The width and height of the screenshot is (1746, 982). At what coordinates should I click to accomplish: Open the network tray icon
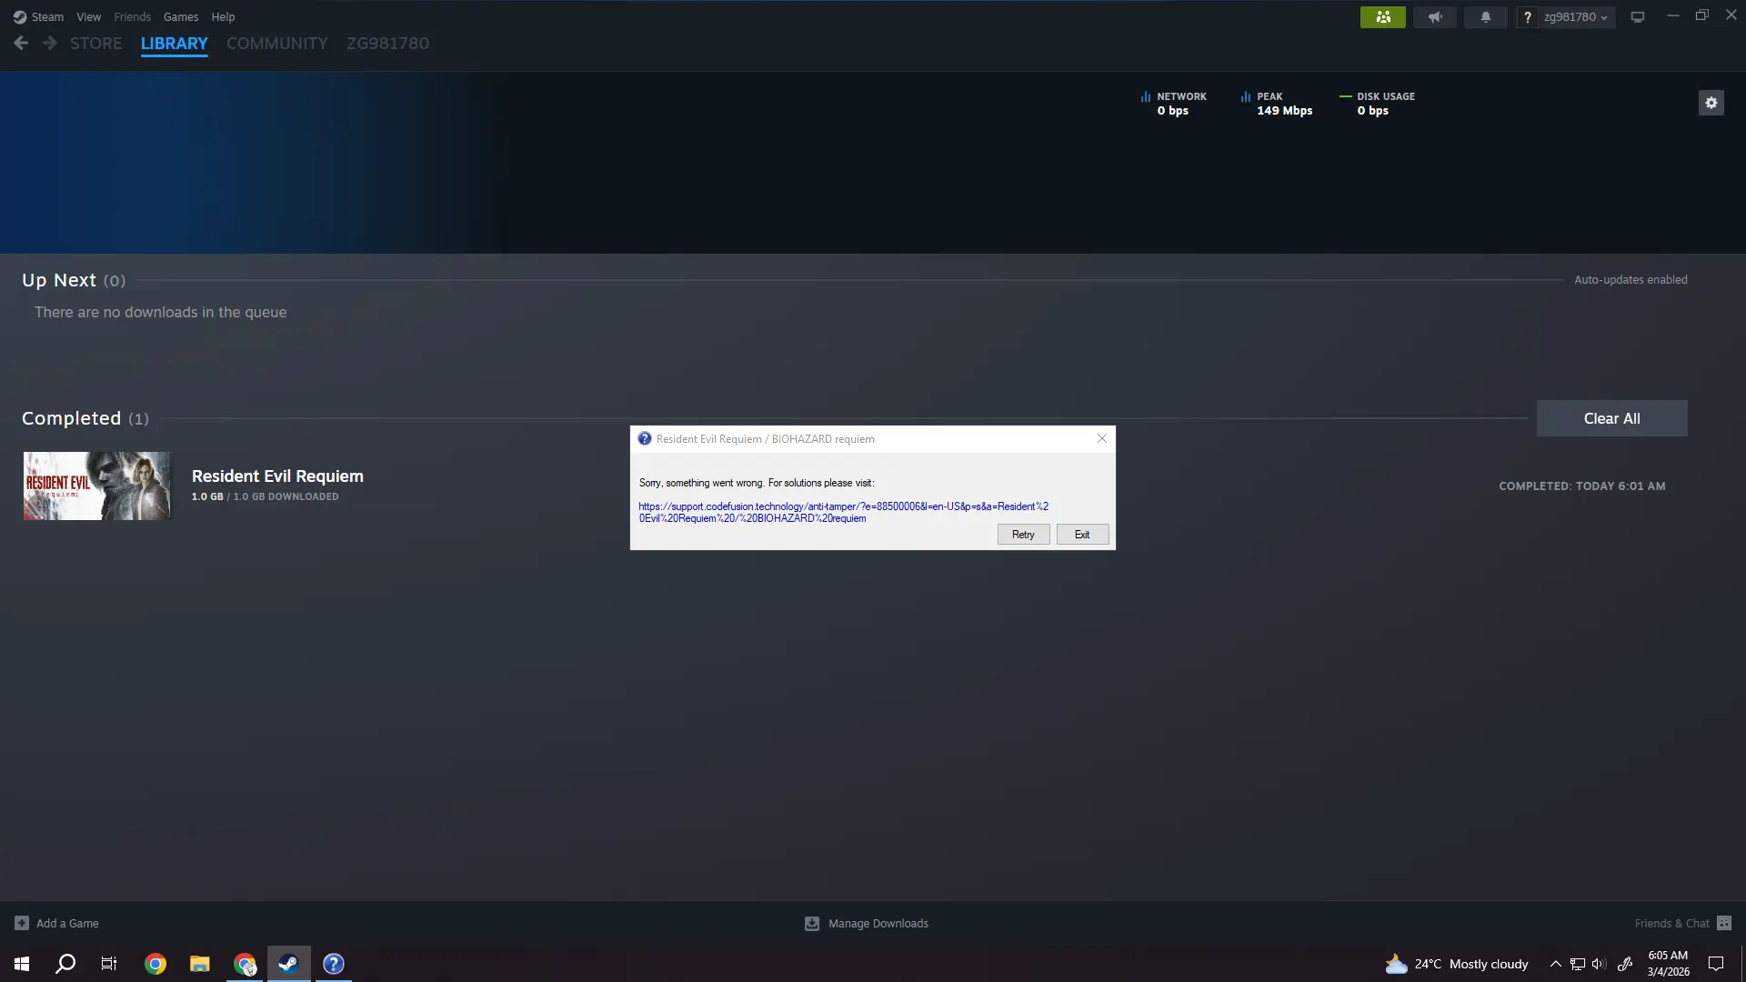1578,964
